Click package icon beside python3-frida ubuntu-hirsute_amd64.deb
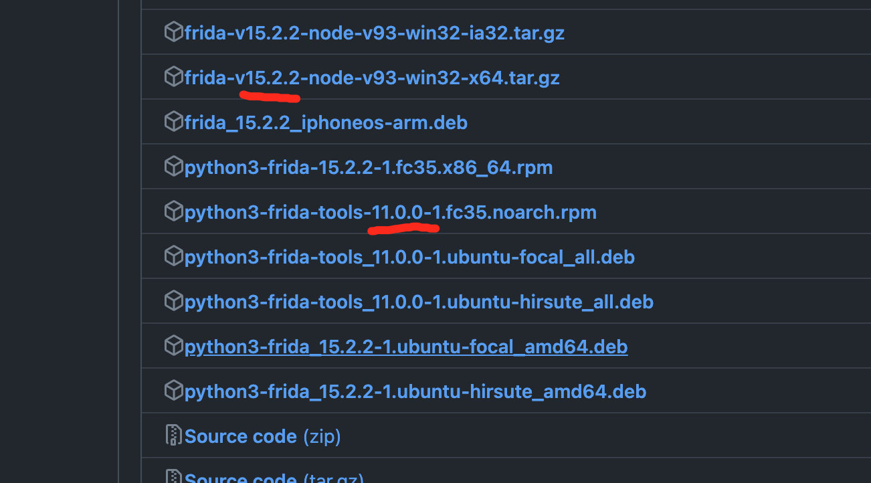Viewport: 871px width, 483px height. [174, 391]
